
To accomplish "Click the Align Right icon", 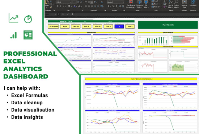I will tap(92, 6).
